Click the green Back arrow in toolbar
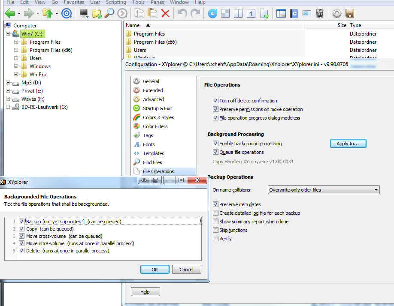 10,13
